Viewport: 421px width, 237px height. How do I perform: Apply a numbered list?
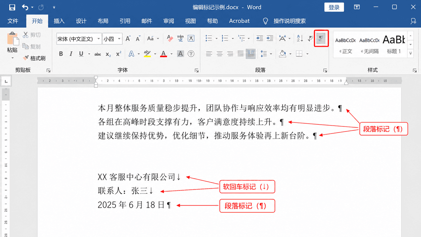pyautogui.click(x=225, y=38)
